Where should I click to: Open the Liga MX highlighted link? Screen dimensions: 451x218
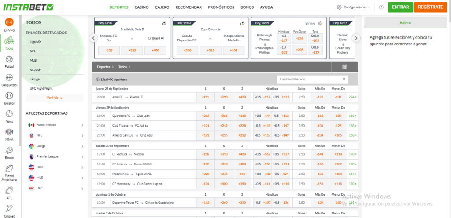(36, 42)
